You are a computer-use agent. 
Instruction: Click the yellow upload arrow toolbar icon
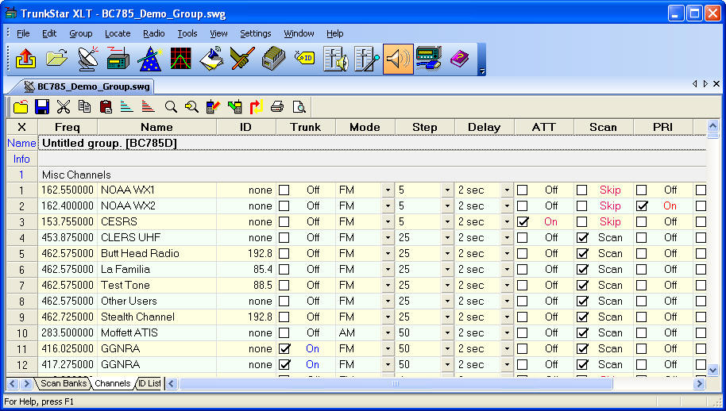26,59
